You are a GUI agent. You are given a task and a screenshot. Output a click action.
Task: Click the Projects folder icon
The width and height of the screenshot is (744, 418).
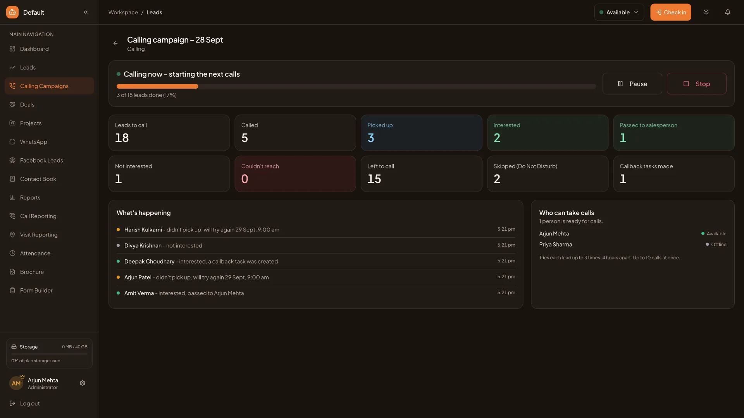click(12, 123)
